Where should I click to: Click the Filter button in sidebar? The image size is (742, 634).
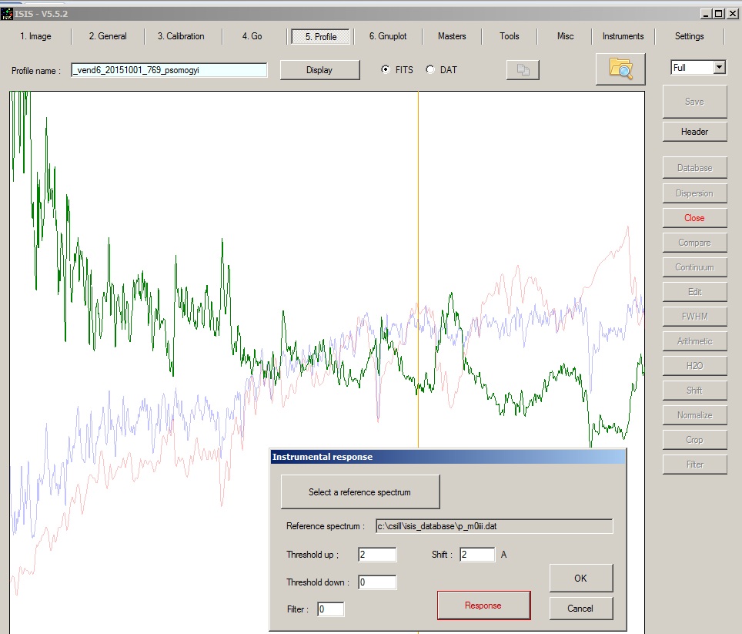(x=695, y=464)
